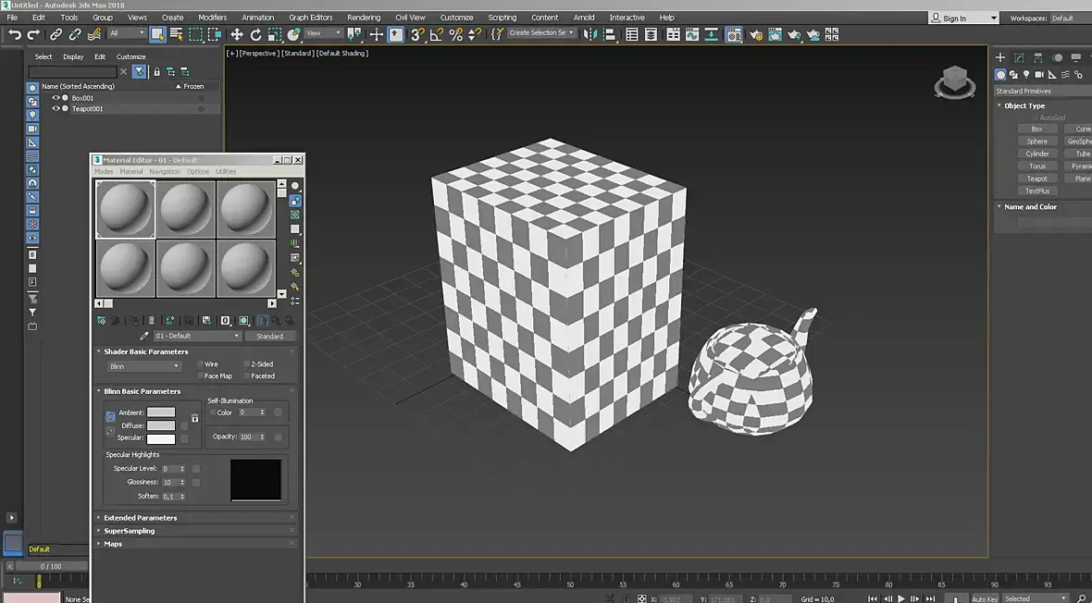
Task: Check the 2-Sided option
Action: pyautogui.click(x=247, y=364)
